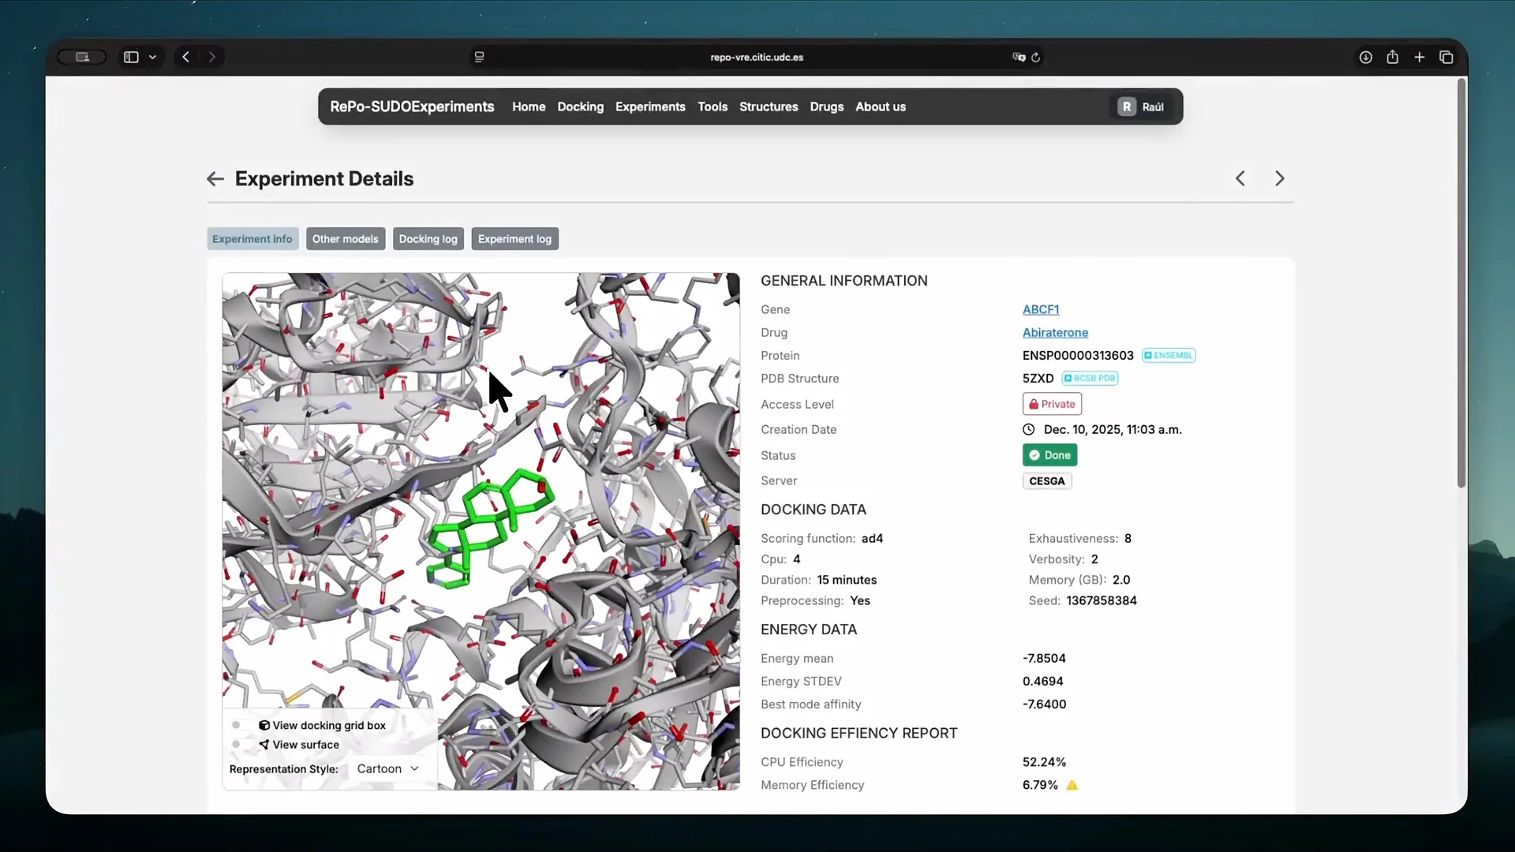Select the Experiment info tab

pos(252,239)
